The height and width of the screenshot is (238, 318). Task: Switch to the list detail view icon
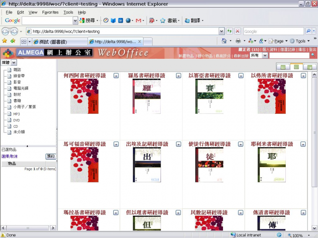pos(310,67)
